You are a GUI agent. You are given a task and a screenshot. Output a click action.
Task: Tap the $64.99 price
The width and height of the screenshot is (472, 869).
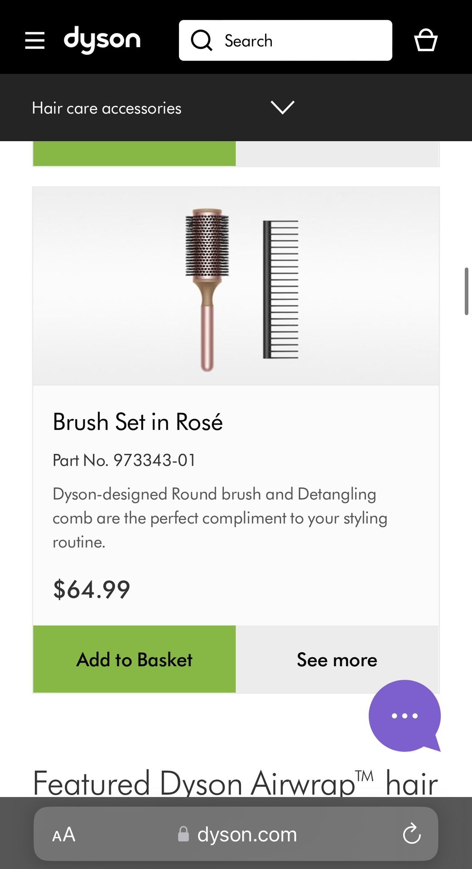coord(92,589)
